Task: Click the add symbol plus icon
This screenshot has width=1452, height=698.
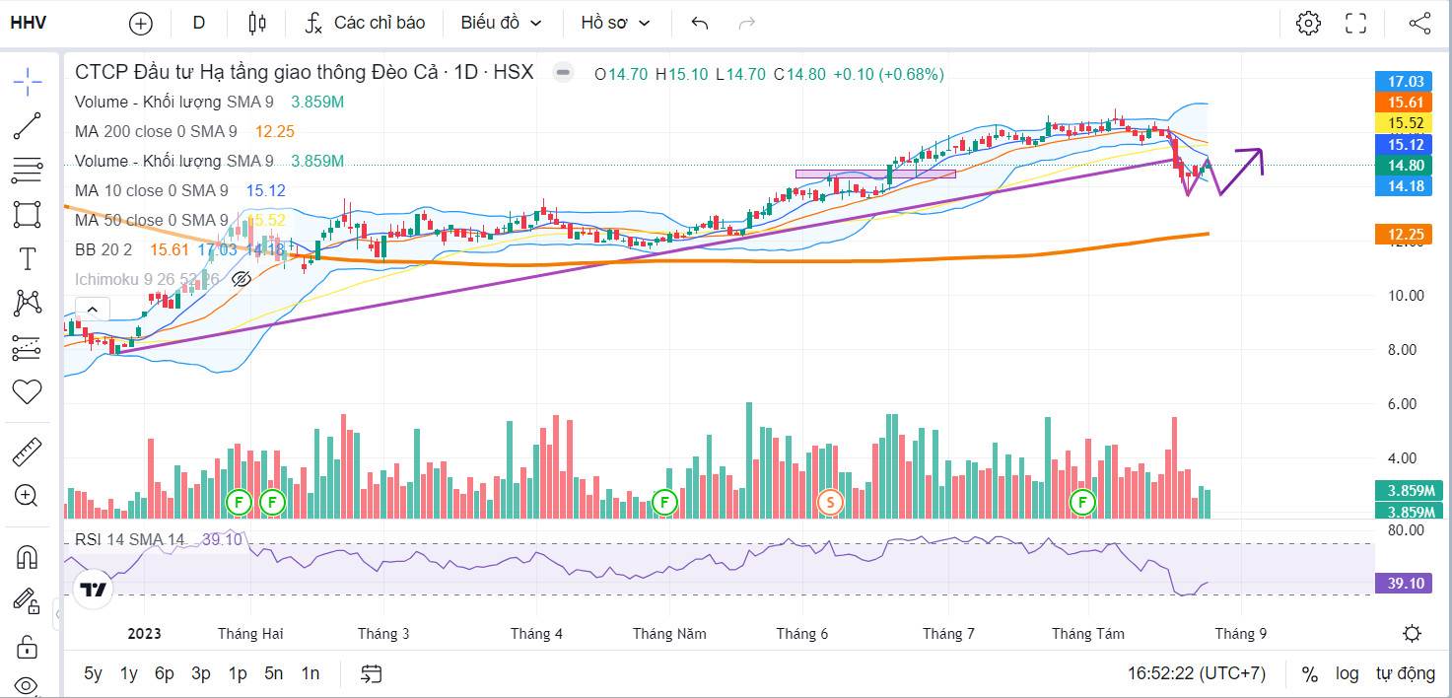Action: [x=141, y=24]
